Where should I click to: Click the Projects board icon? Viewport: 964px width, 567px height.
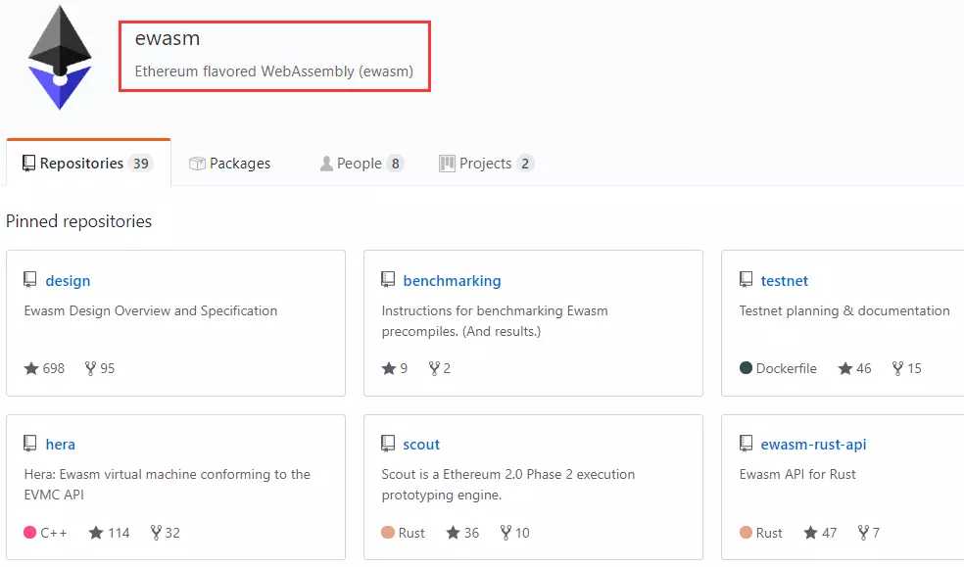(447, 164)
